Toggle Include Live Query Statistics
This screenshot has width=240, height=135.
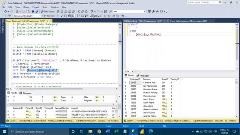82,16
